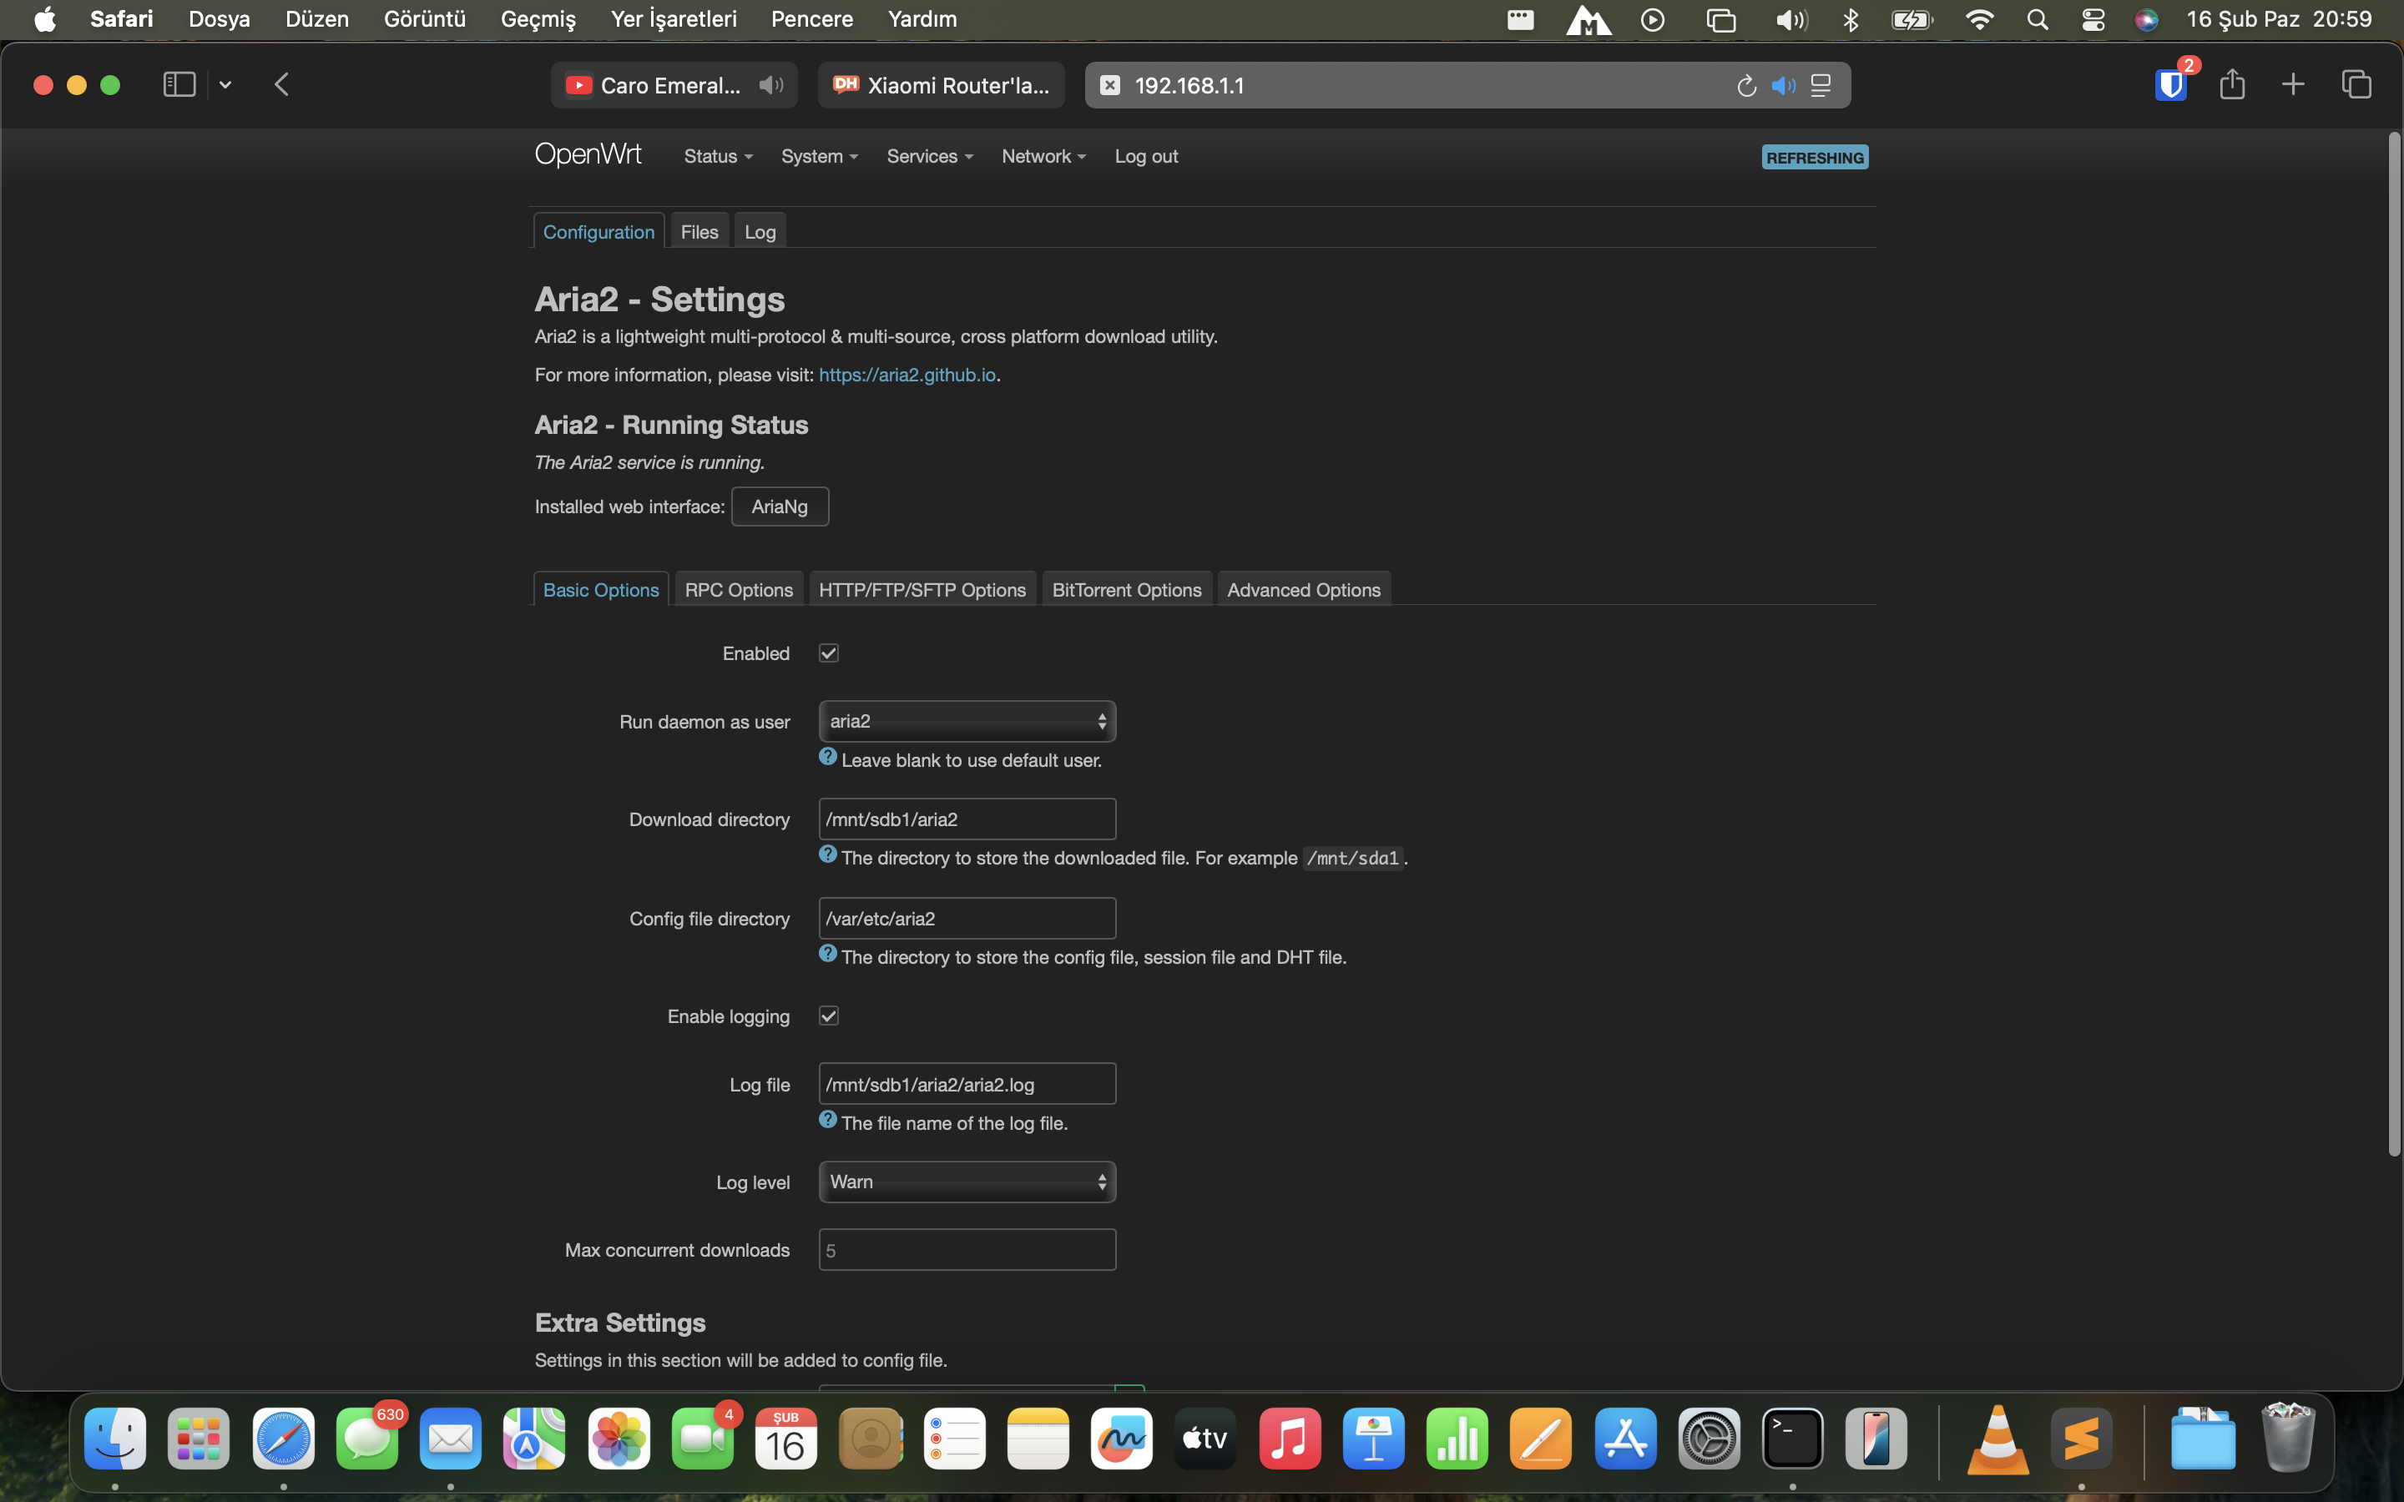Open Sublime Text in the Dock

[x=2081, y=1438]
